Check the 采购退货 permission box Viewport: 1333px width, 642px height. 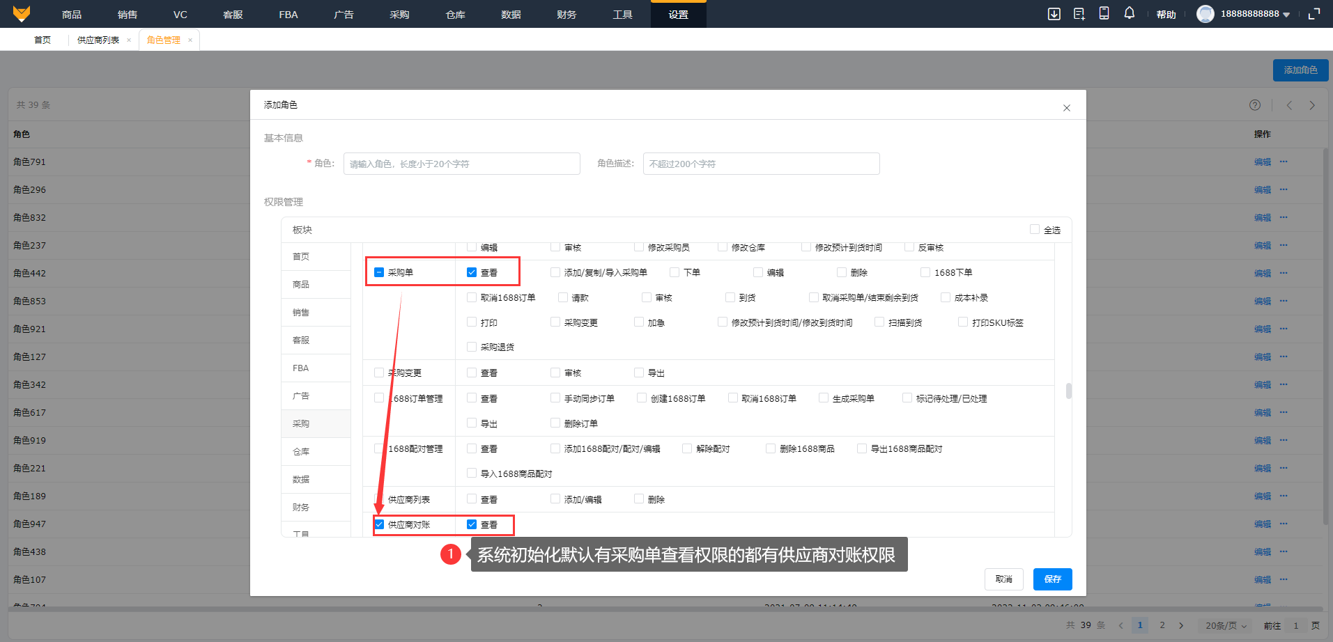tap(472, 347)
